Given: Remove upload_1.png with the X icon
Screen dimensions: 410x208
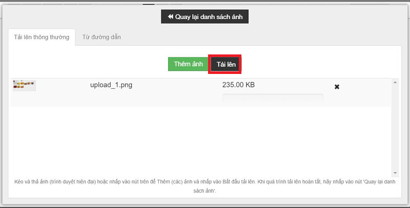Looking at the screenshot, I should (x=337, y=87).
